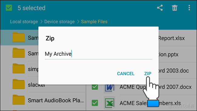Click the Excel icon for ACME Sales file
Screen dimensions: 197x111
pos(109,103)
